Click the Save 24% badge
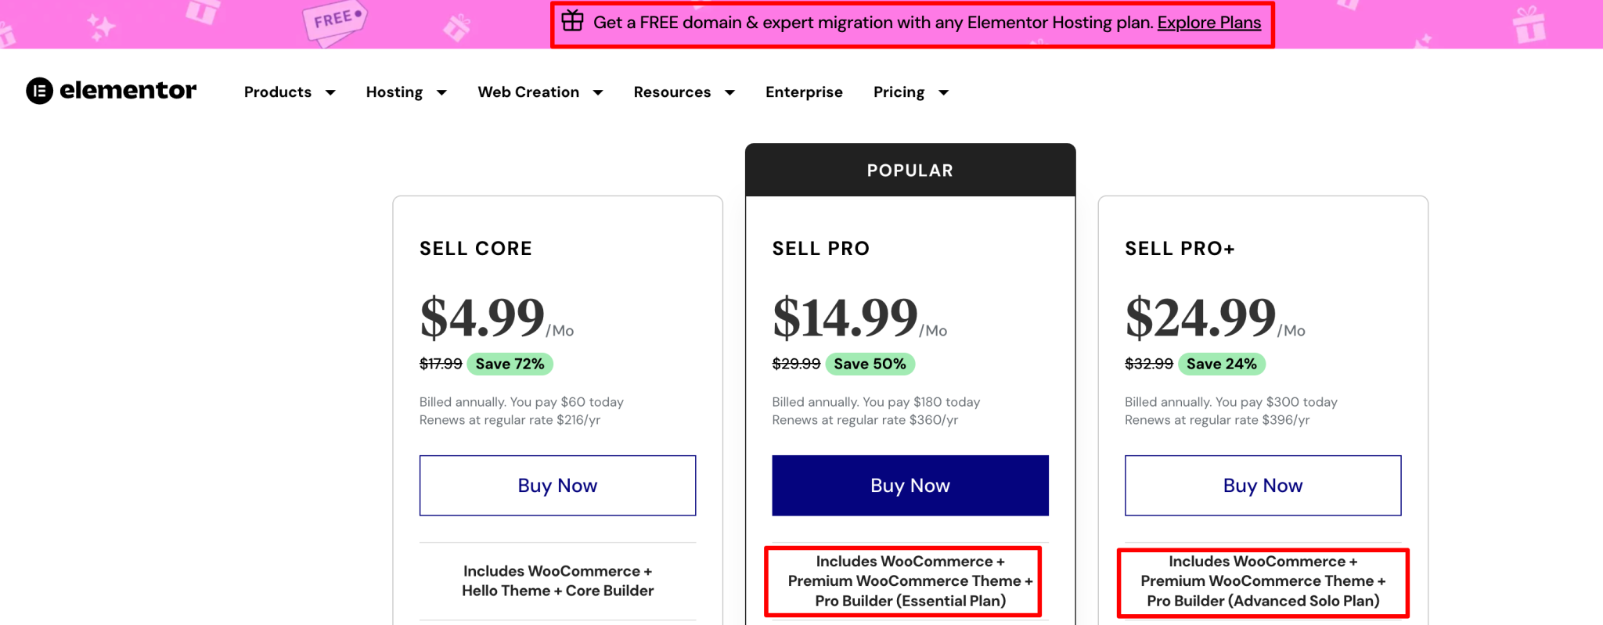This screenshot has width=1603, height=625. [1222, 363]
